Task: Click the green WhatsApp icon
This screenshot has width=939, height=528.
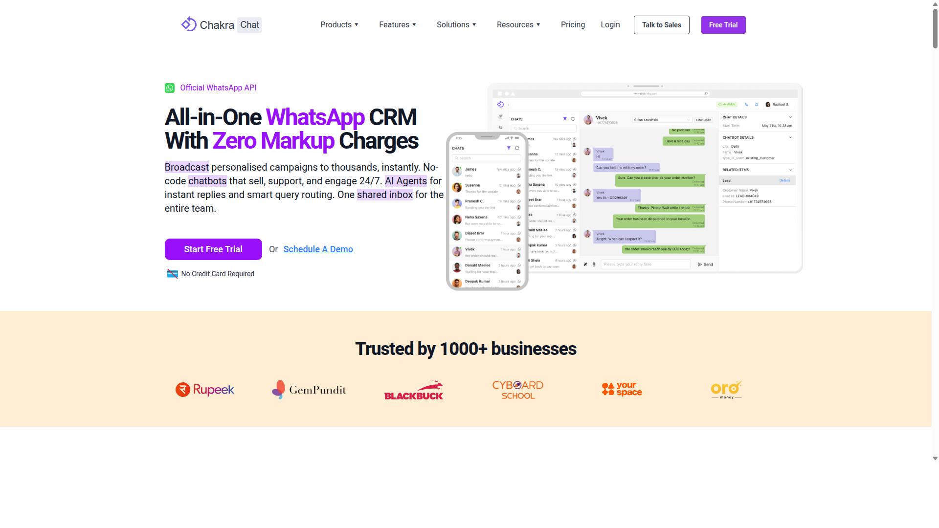Action: click(x=170, y=88)
